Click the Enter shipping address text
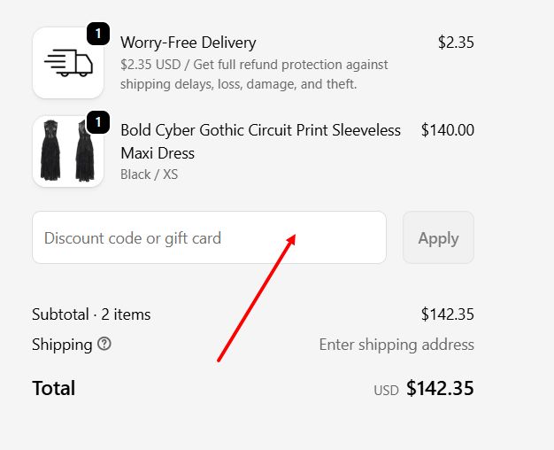This screenshot has height=450, width=554. (396, 345)
